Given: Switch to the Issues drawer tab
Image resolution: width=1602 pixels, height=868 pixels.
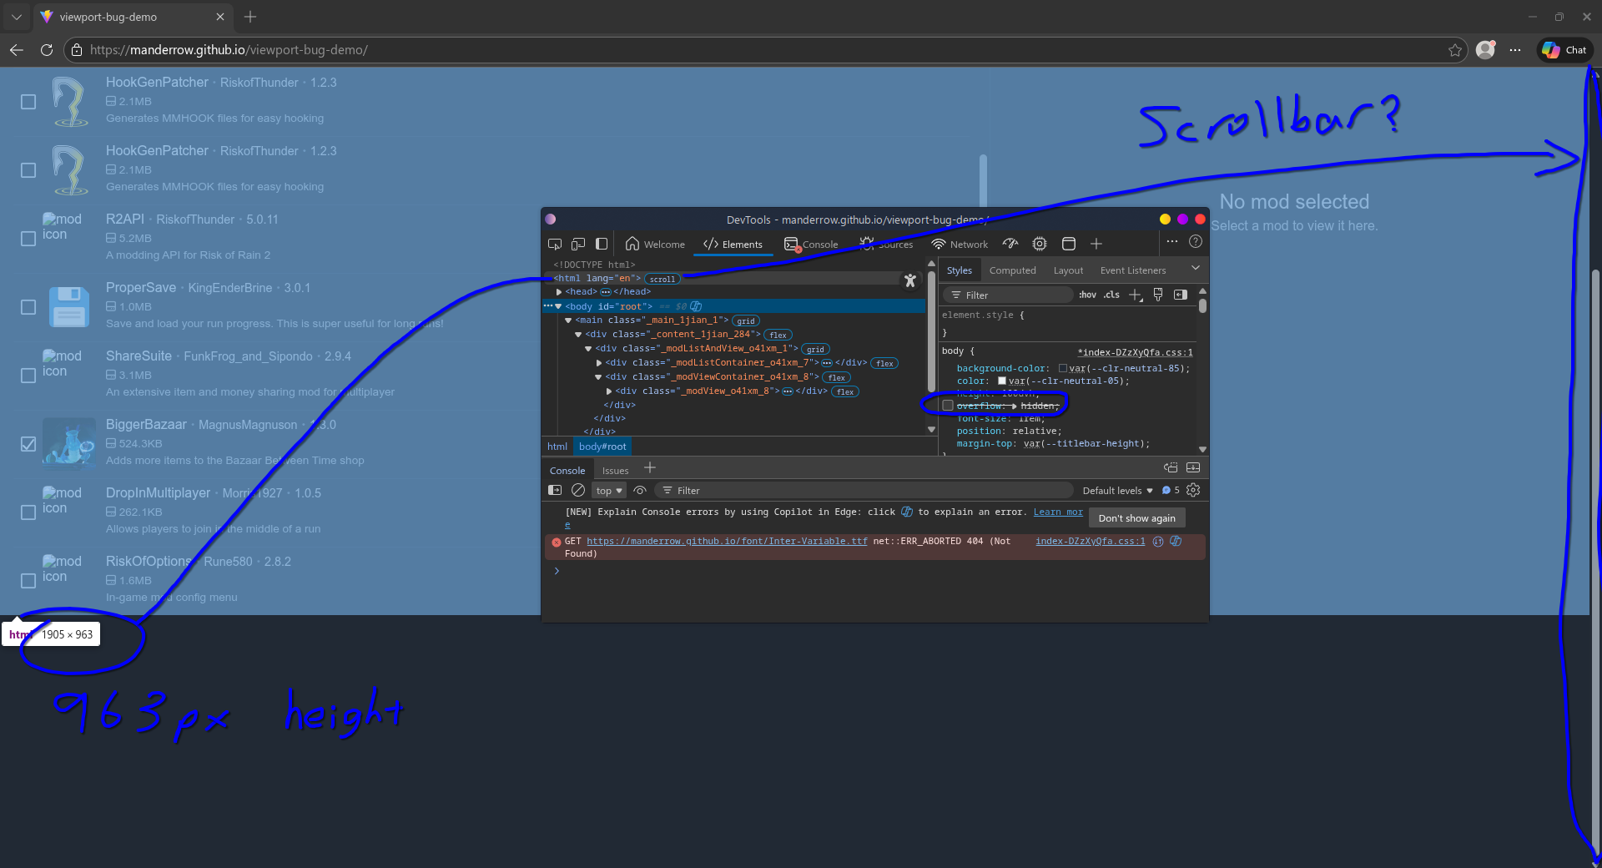Looking at the screenshot, I should pos(615,471).
